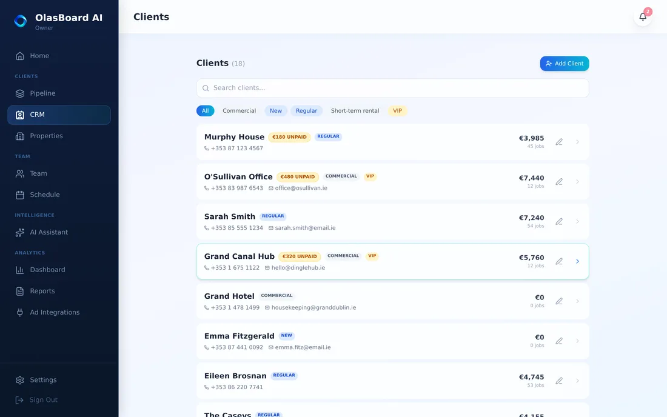Launch AI Assistant from sidebar
The image size is (667, 417).
click(x=59, y=232)
